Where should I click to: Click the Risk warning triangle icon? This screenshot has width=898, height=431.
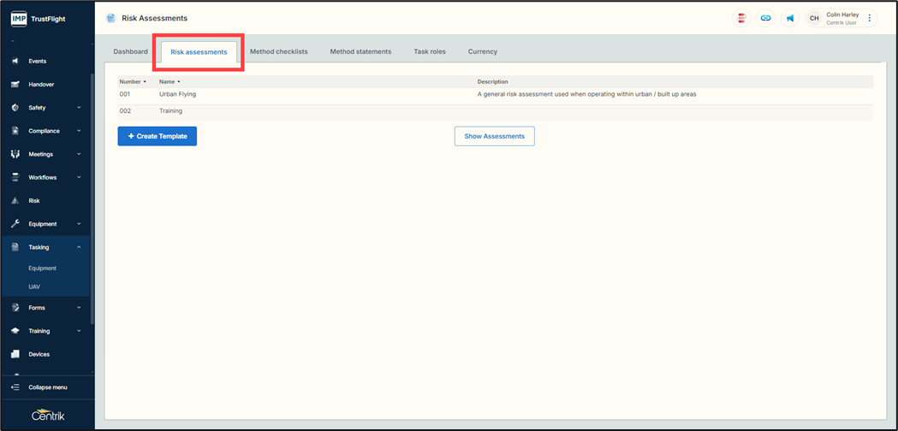(15, 201)
